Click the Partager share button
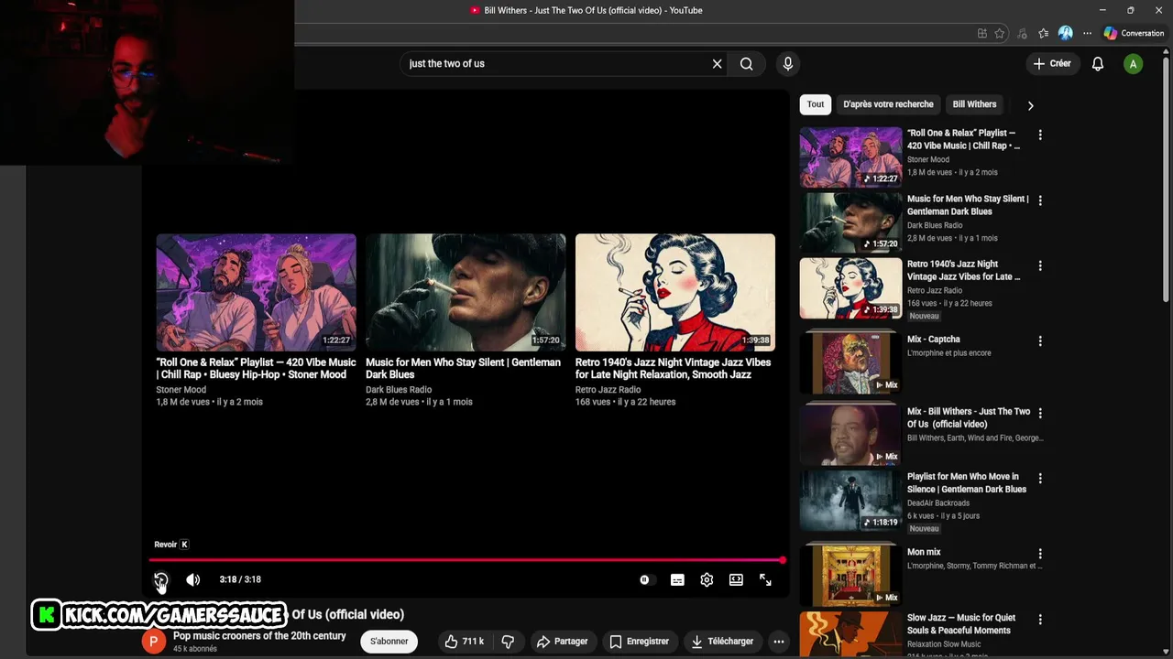 [x=562, y=642]
